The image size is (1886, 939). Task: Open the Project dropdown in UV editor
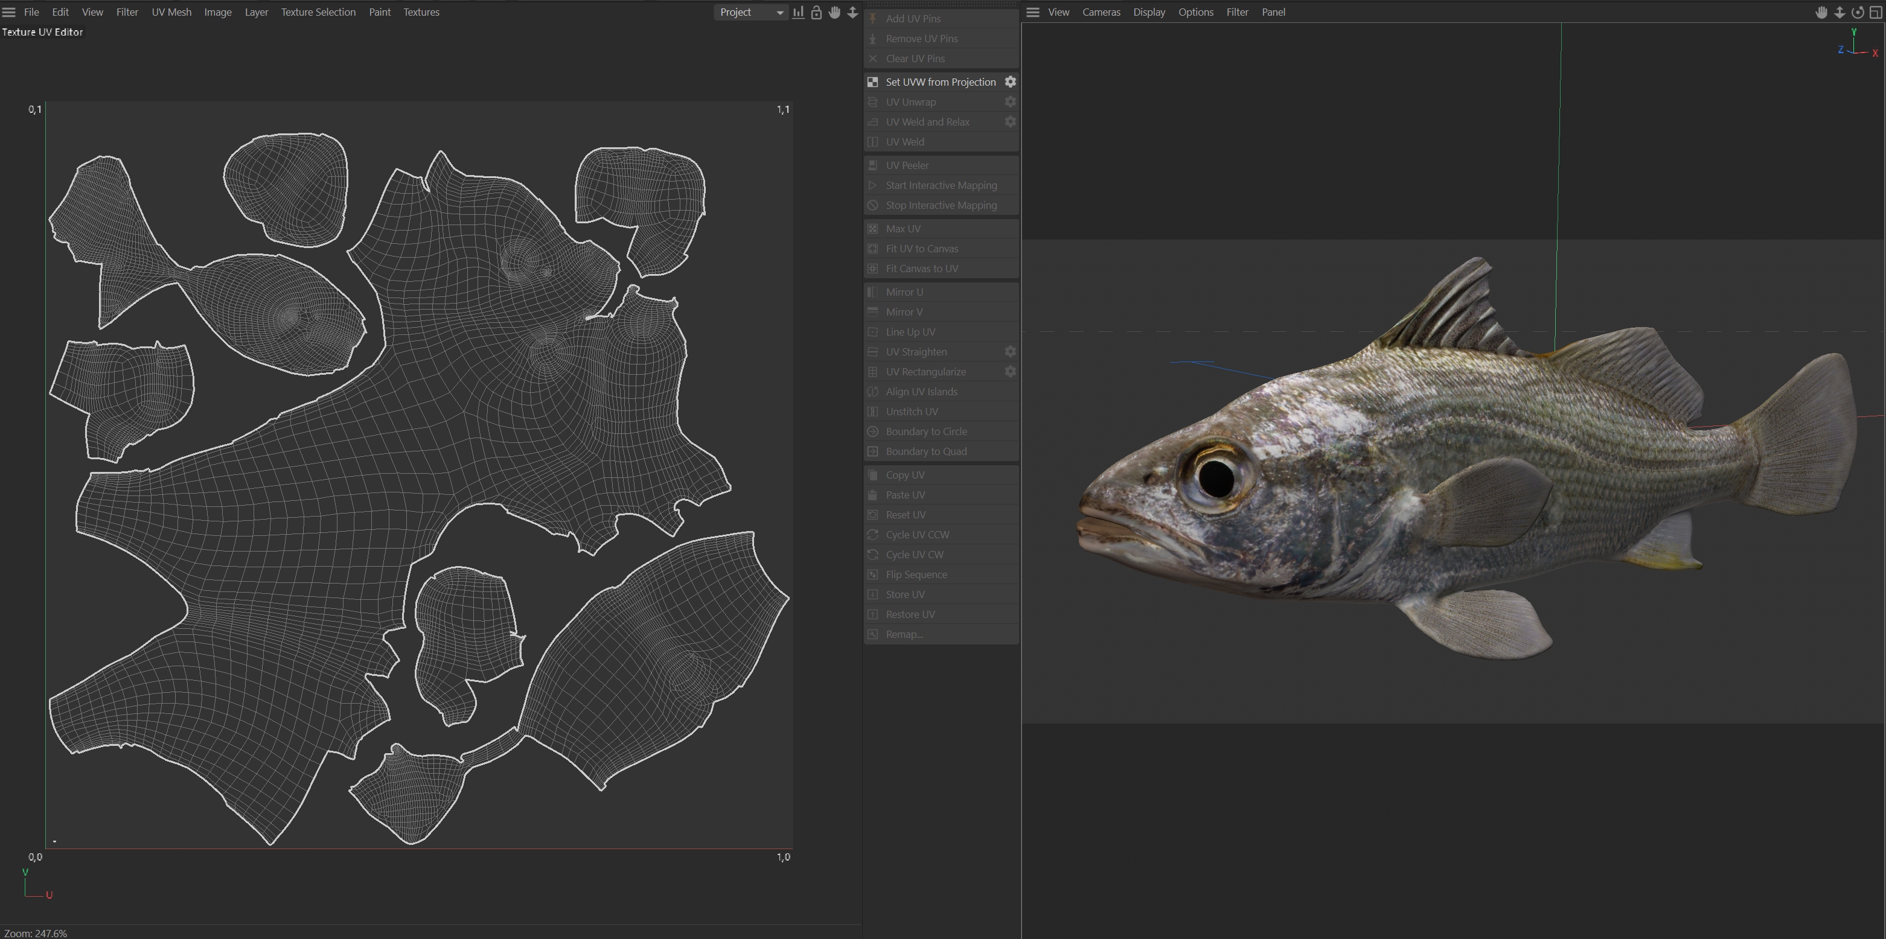(x=750, y=11)
